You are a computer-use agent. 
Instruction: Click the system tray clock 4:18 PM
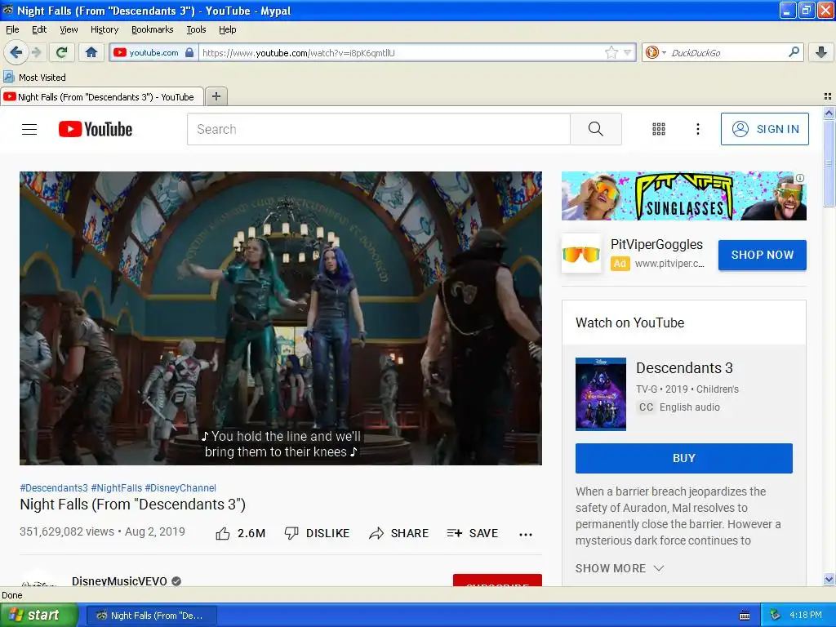click(x=806, y=615)
